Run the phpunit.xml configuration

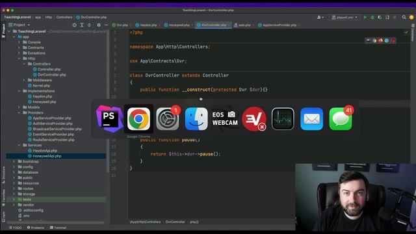tap(365, 18)
